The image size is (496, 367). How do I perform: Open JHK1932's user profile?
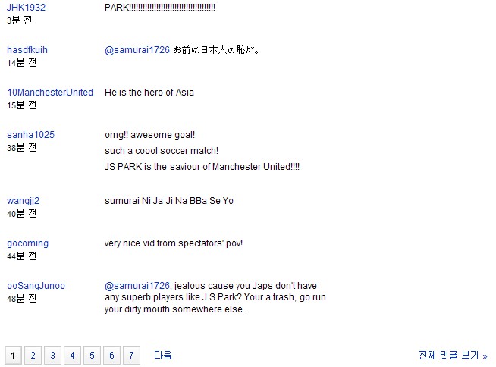coord(26,8)
